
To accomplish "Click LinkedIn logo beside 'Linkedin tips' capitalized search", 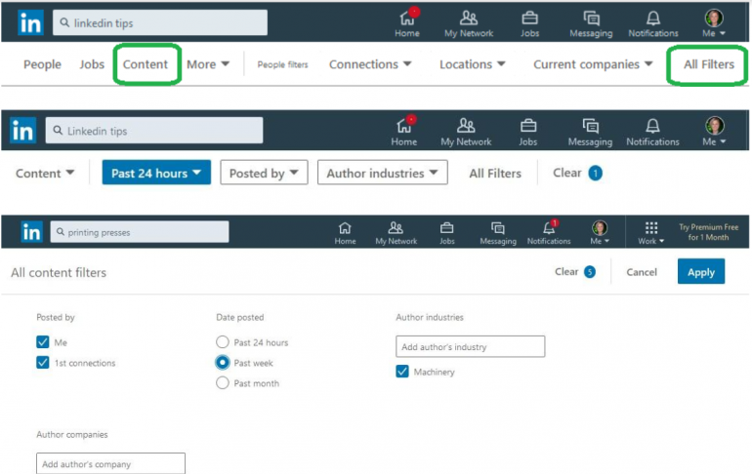I will coord(23,131).
